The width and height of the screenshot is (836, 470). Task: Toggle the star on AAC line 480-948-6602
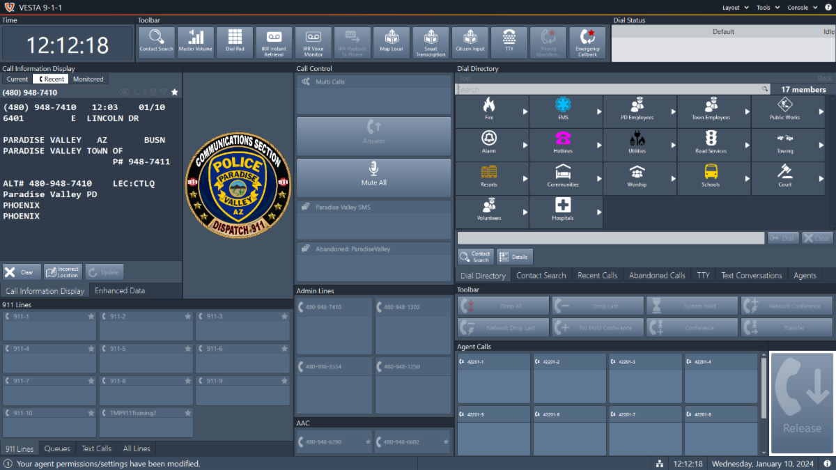pos(446,441)
